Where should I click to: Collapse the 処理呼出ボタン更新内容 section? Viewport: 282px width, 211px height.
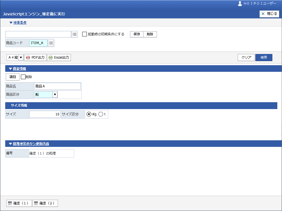(x=29, y=144)
